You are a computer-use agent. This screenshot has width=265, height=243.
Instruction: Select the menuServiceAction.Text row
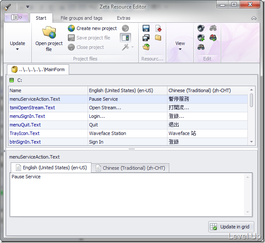point(128,99)
